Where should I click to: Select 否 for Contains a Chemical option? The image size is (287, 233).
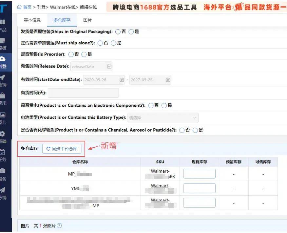click(182, 130)
